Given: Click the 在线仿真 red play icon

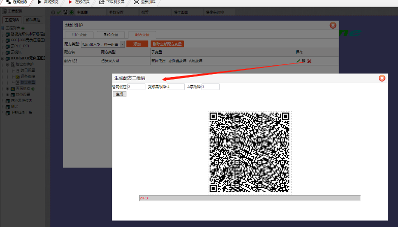Looking at the screenshot, I should click(70, 3).
